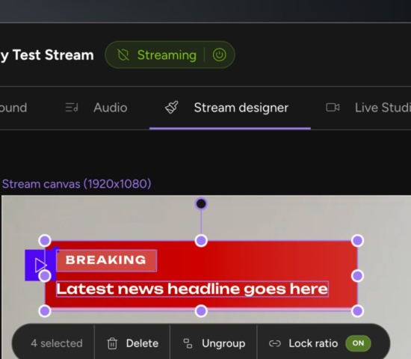Viewport: 411px width, 359px height.
Task: Click the bottom-center resize handle
Action: click(201, 311)
